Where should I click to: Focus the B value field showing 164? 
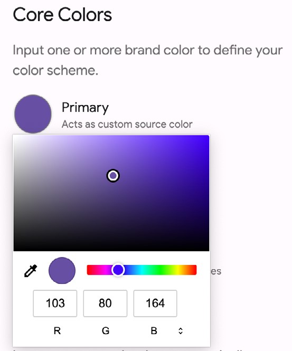[x=155, y=303]
